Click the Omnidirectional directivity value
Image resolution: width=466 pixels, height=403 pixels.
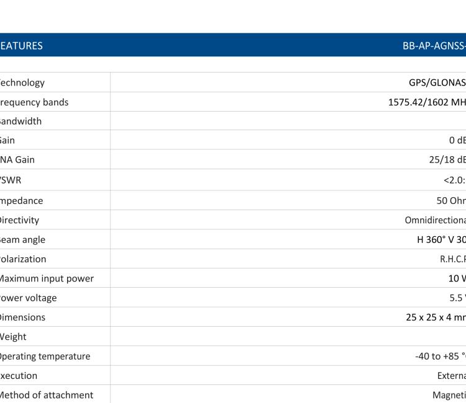[435, 220]
